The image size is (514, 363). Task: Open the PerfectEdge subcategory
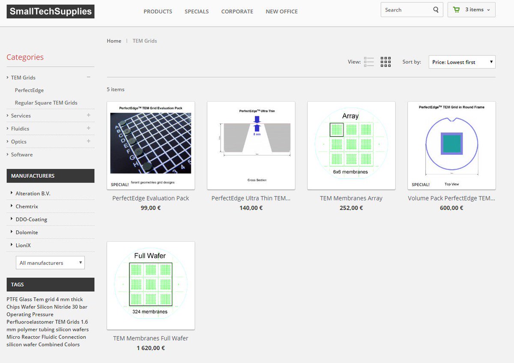coord(29,90)
